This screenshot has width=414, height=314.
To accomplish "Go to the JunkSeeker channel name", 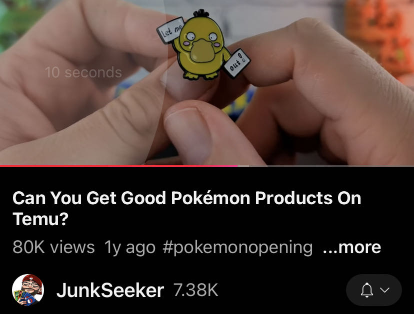I will (110, 290).
